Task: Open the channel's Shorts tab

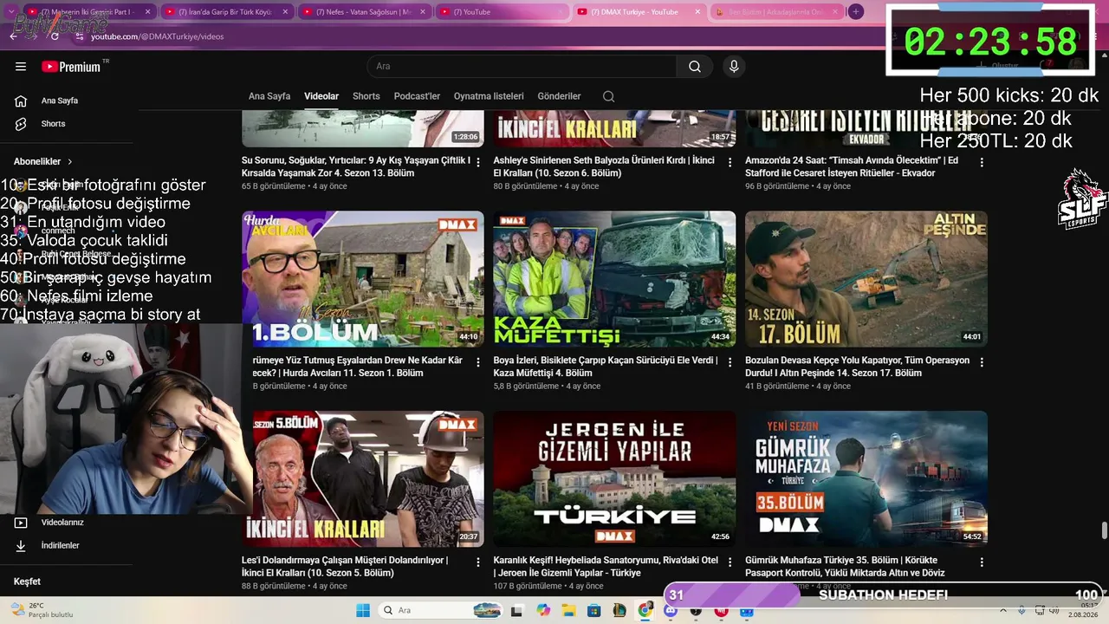Action: coord(366,96)
